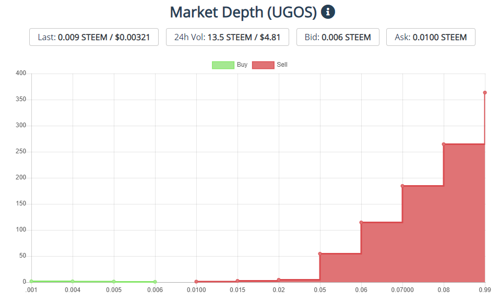Click the red Sell legend swatch

263,65
